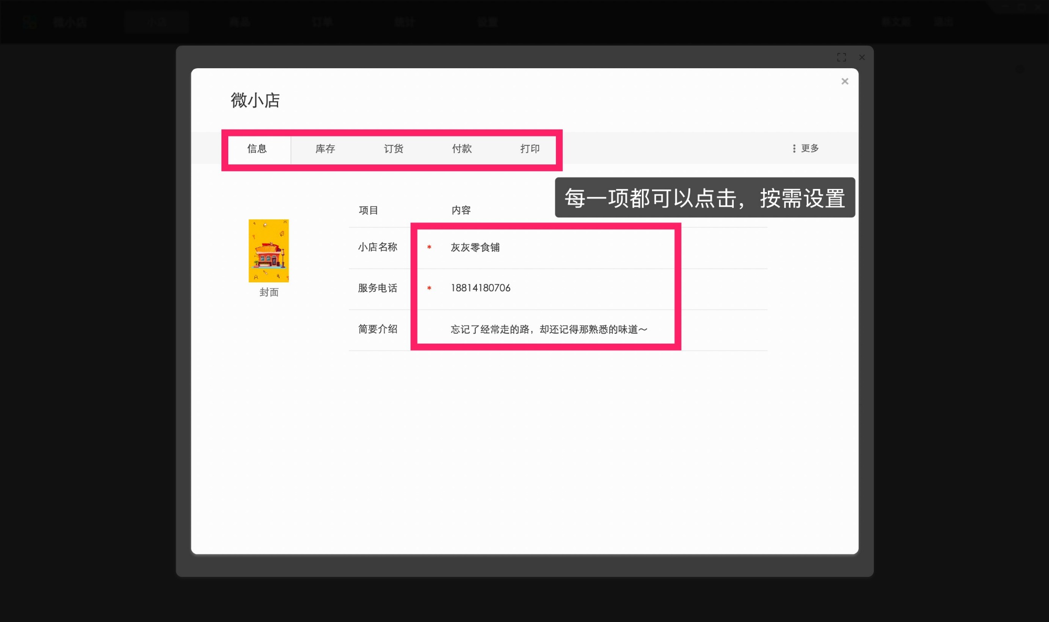Image resolution: width=1049 pixels, height=622 pixels.
Task: Select 小店 in the top navigation
Action: tap(156, 22)
